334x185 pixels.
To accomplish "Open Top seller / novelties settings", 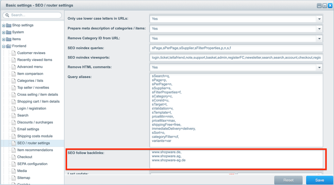I will coord(33,88).
